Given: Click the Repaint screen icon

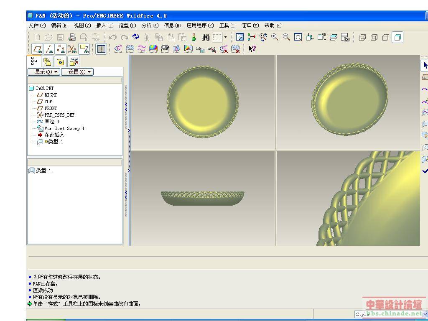Looking at the screenshot, I should [239, 37].
